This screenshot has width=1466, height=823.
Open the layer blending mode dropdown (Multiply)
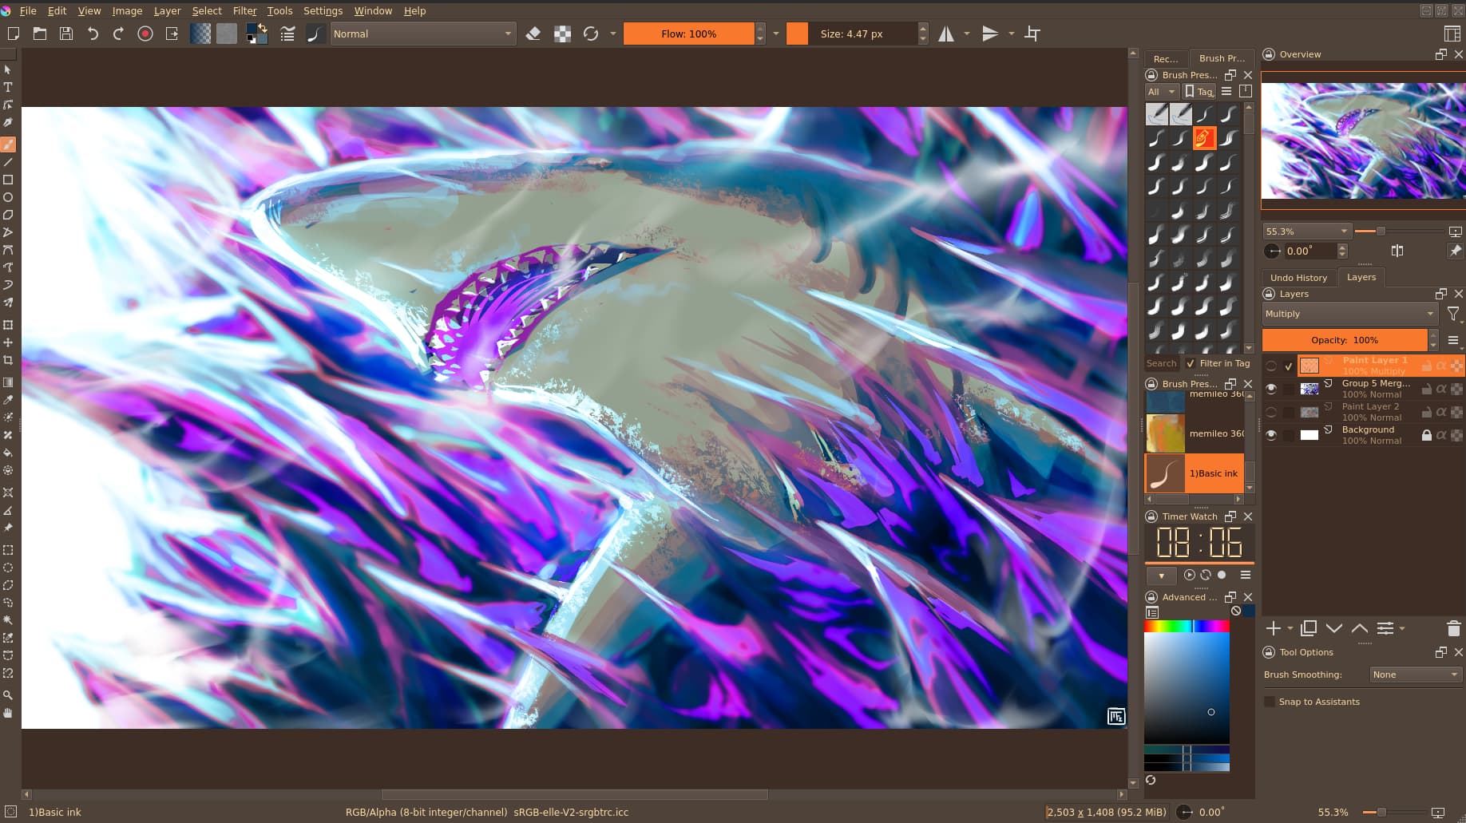point(1349,314)
